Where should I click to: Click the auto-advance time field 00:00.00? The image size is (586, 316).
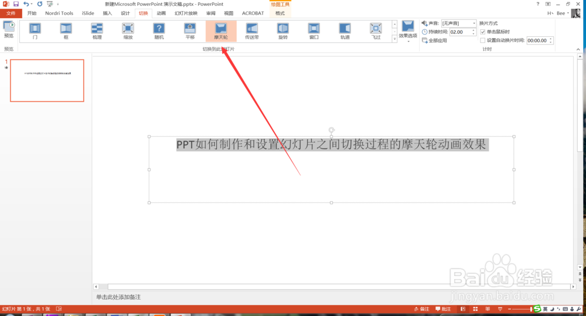537,40
